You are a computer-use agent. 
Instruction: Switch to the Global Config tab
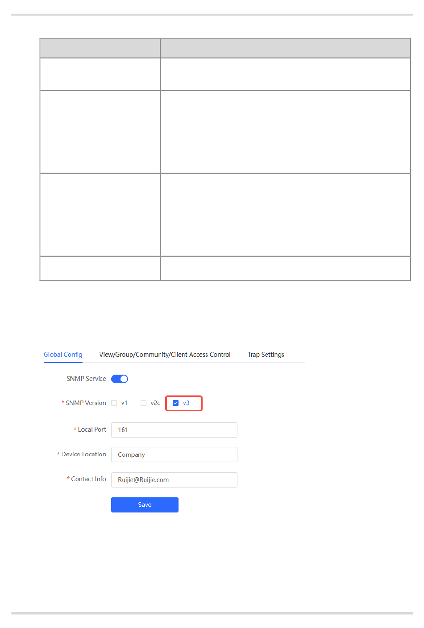[63, 355]
